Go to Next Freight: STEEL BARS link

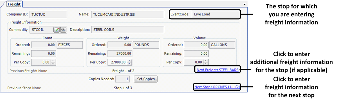coord(218,70)
